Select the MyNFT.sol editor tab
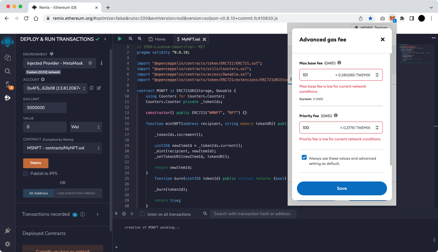Viewport: 438px width, 252px height. pyautogui.click(x=191, y=39)
